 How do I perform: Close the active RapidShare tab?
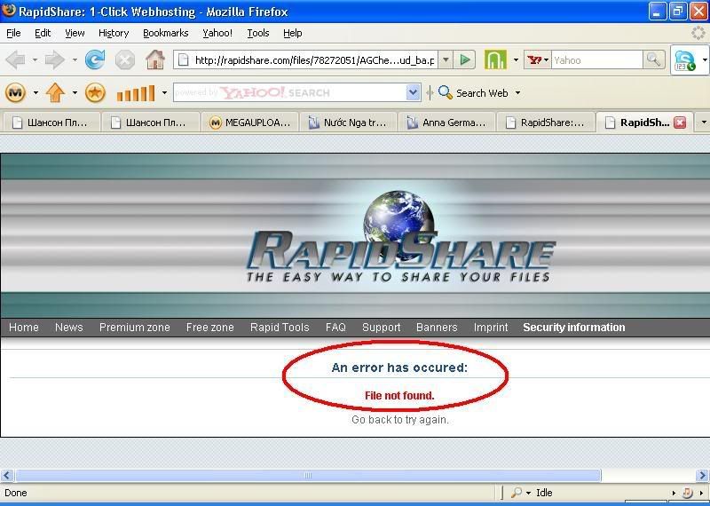680,123
